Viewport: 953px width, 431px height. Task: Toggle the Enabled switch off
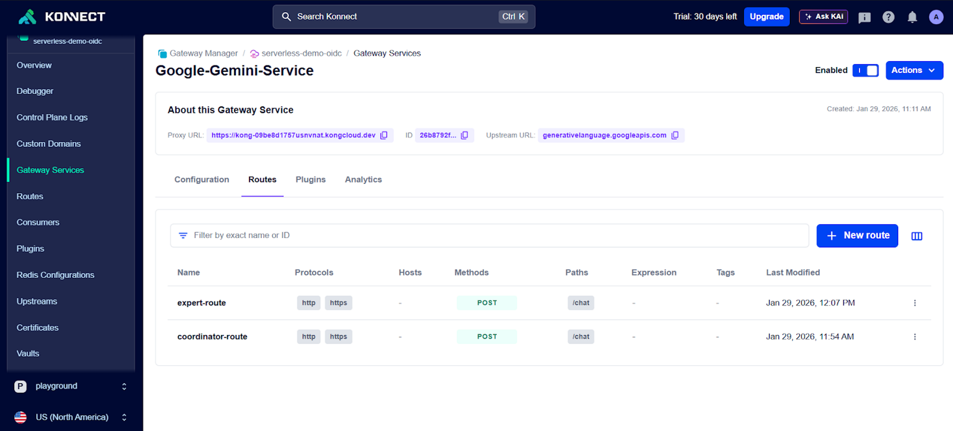866,70
